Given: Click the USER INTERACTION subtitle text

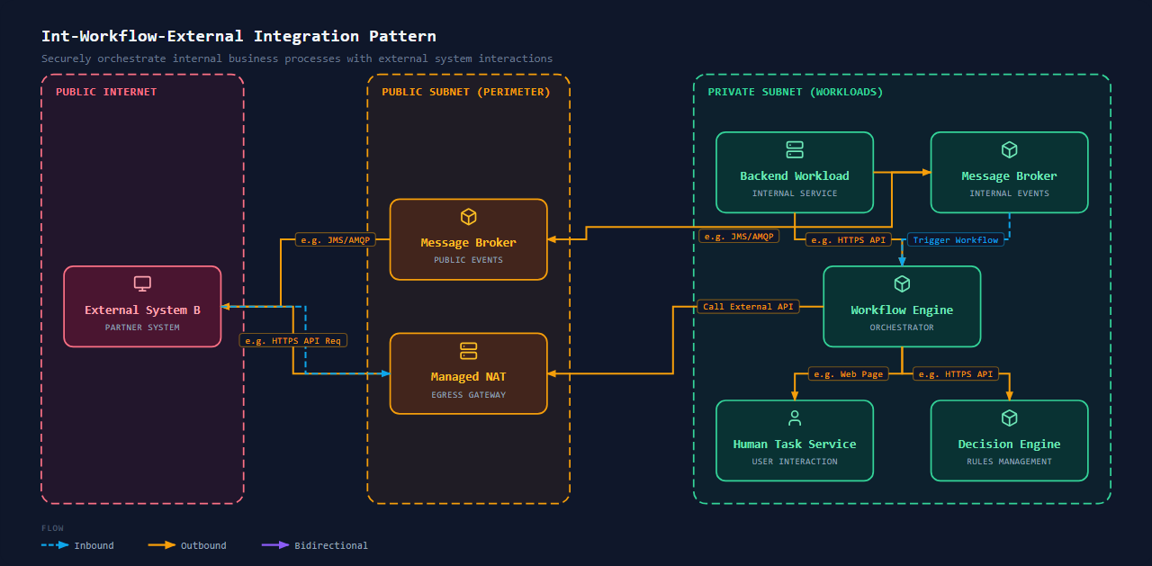Looking at the screenshot, I should coord(795,462).
